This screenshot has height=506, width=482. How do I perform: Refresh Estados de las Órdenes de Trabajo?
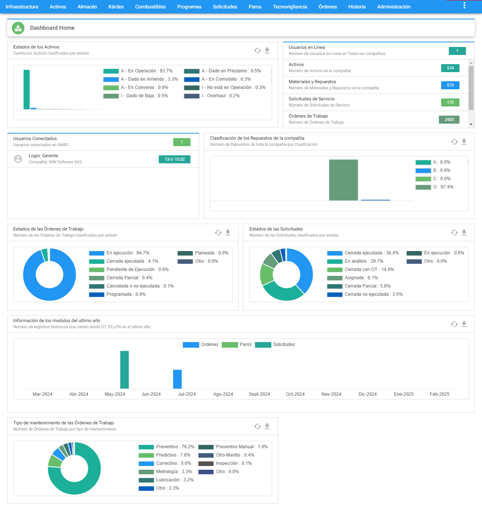[218, 232]
